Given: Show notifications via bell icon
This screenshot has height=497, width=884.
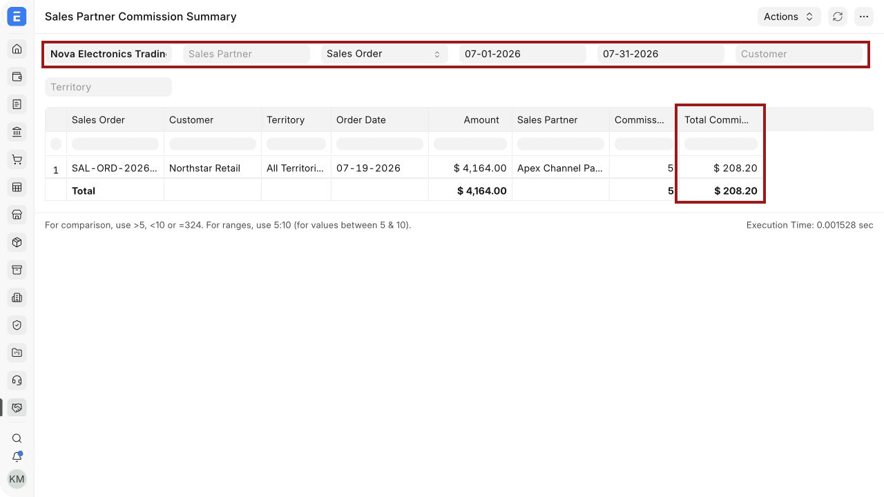Looking at the screenshot, I should (17, 457).
